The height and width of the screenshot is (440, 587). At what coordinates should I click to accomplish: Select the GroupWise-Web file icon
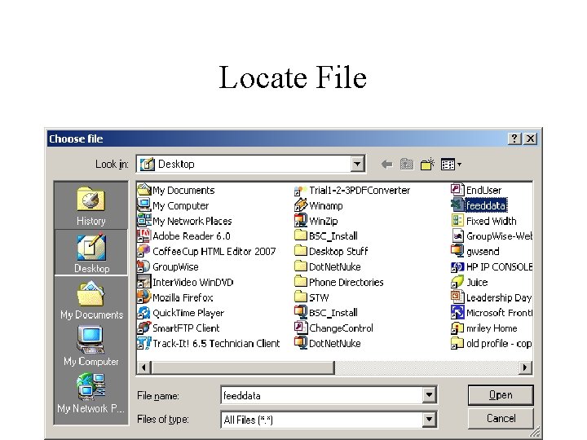457,235
